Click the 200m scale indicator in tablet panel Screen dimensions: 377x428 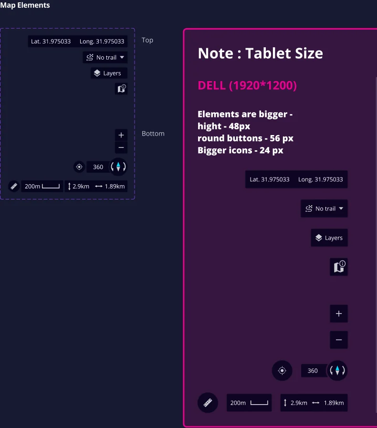249,403
